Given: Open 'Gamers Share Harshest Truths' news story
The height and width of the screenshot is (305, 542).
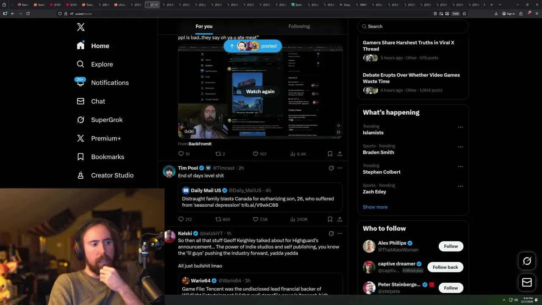Looking at the screenshot, I should pos(413,50).
